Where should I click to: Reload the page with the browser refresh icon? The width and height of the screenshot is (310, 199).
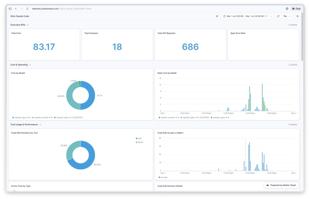click(x=27, y=8)
